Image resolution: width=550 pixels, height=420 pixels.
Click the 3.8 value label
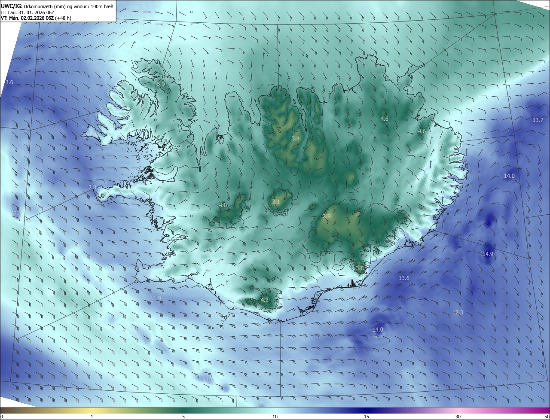click(360, 268)
